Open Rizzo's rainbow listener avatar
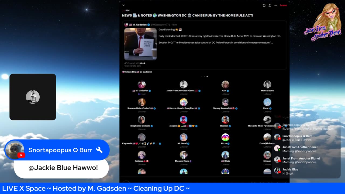 (x=225, y=137)
